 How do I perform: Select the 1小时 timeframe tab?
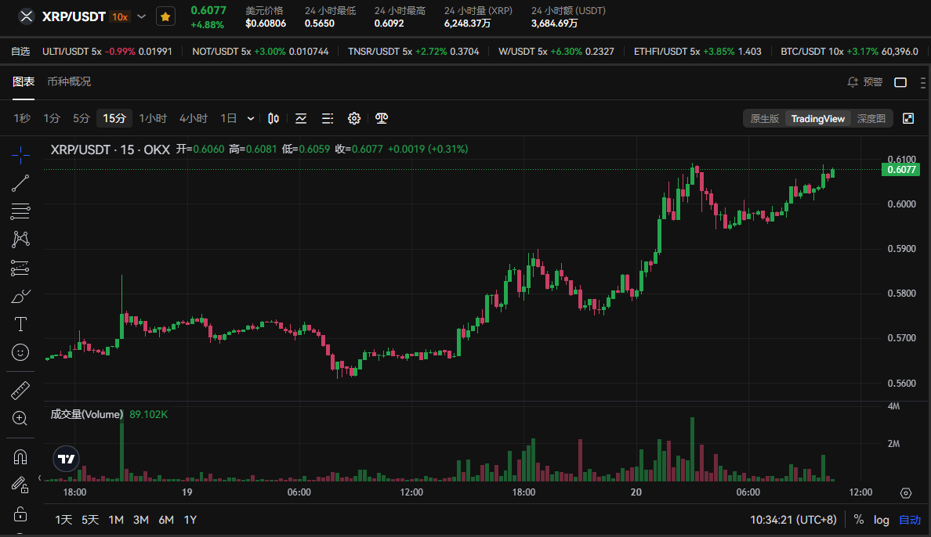click(152, 118)
